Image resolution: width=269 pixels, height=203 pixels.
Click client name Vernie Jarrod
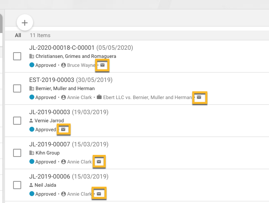[49, 121]
